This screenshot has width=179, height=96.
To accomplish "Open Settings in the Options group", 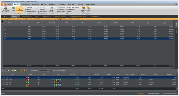I will coord(28,9).
